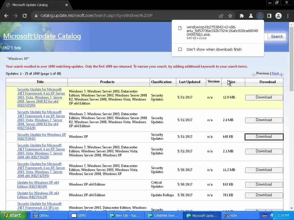
Task: Download the 843 KB KB2748349 update
Action: tap(264, 184)
